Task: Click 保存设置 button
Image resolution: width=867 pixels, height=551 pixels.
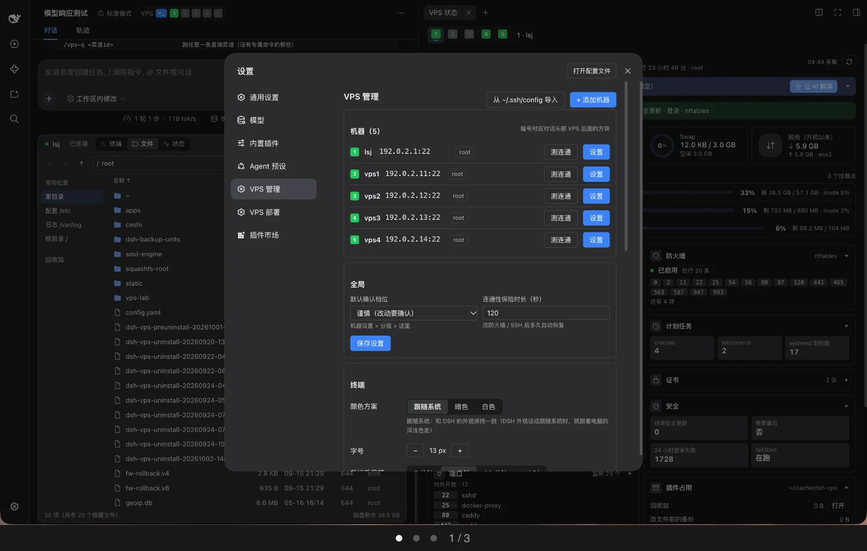Action: [x=370, y=343]
